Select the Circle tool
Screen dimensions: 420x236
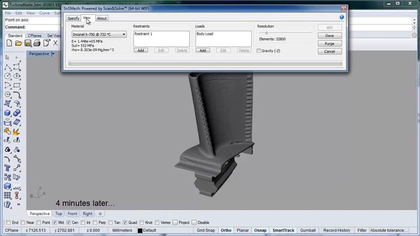[7, 76]
